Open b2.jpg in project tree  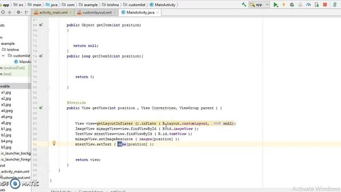point(6,135)
